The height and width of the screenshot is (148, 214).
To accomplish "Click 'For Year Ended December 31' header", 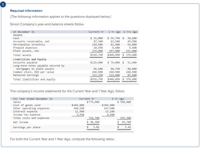I will coord(33,99).
